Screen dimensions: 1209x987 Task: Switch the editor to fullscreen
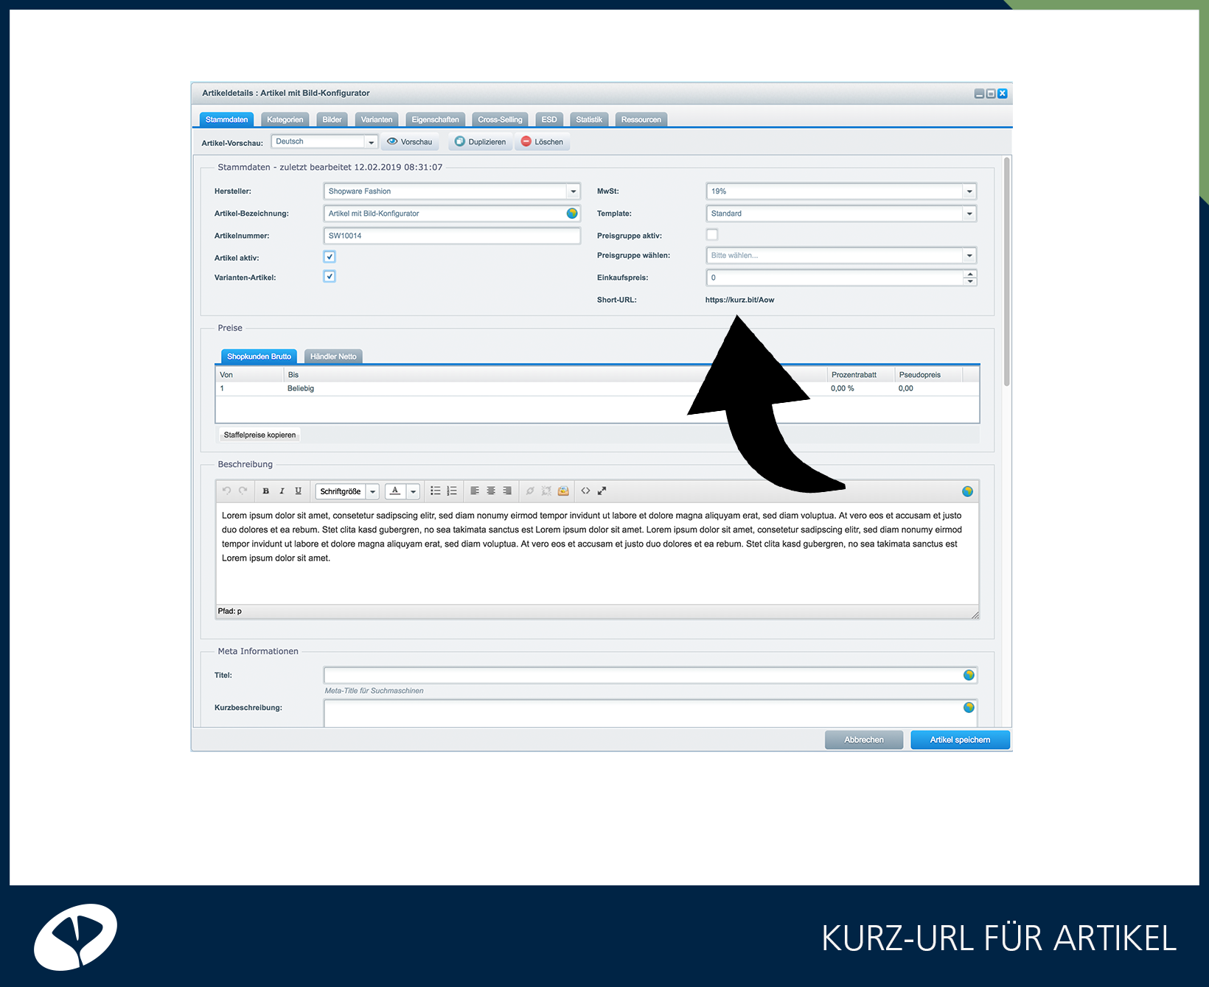(x=602, y=491)
